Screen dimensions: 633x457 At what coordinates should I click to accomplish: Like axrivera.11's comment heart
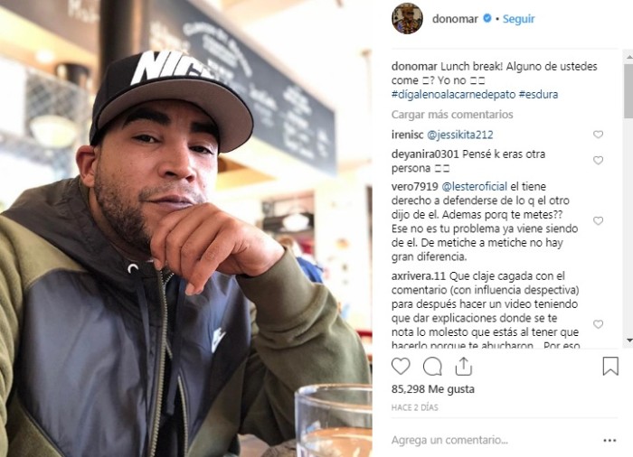coord(598,324)
